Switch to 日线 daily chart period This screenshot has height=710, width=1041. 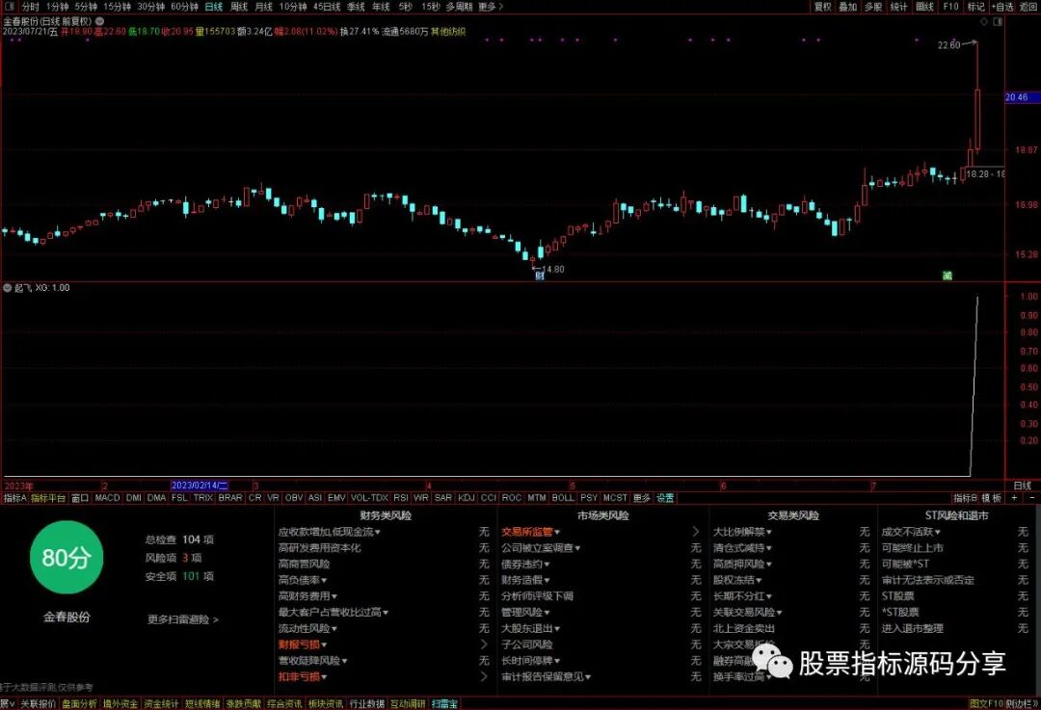214,7
